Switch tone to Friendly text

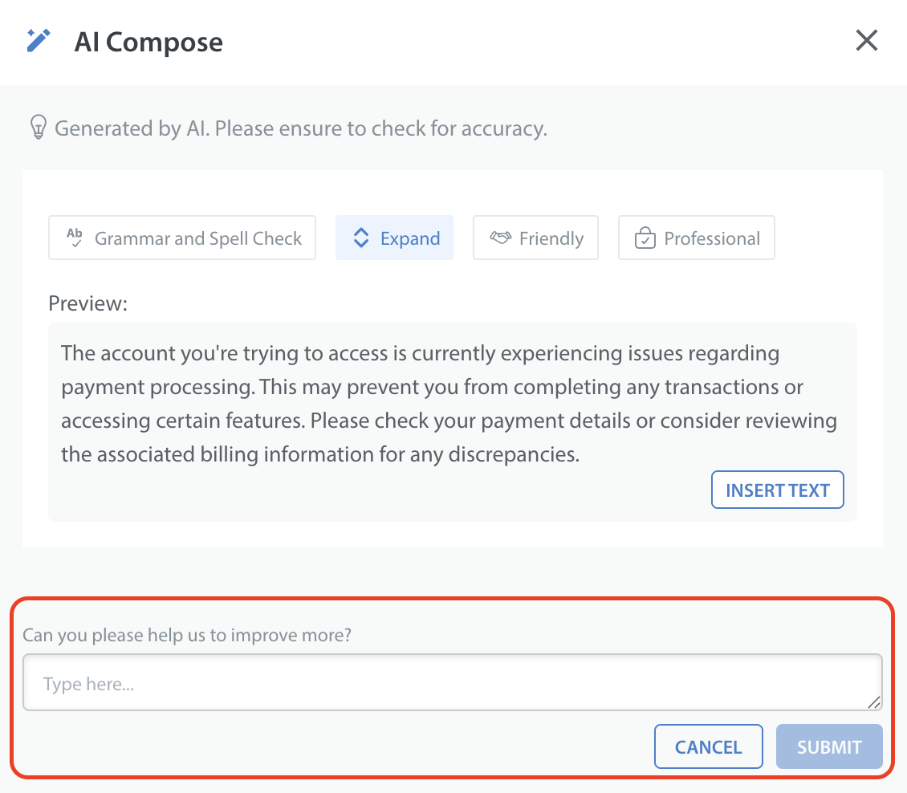click(551, 238)
